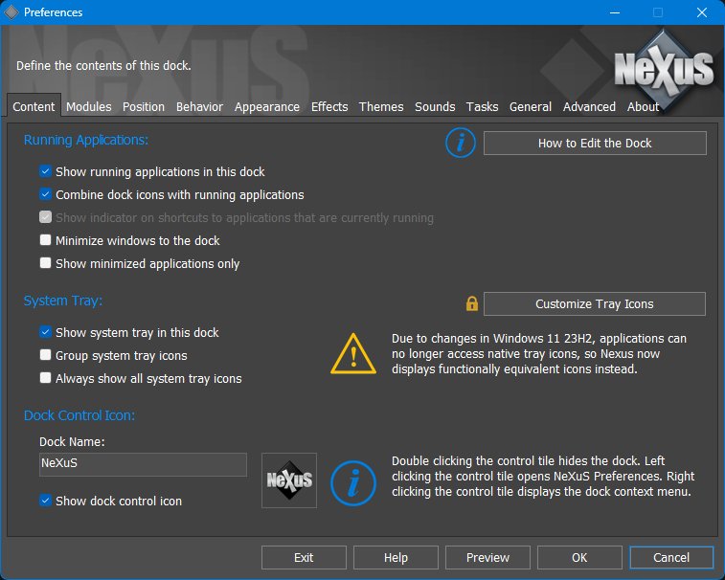Go to the Effects tab
Viewport: 725px width, 580px height.
coord(329,106)
